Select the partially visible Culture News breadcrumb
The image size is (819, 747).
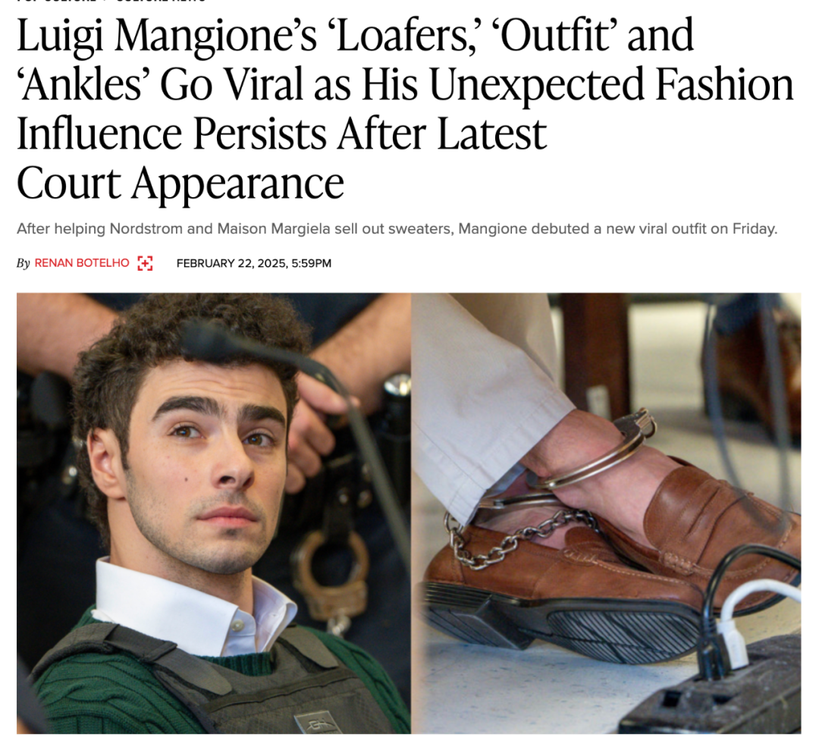click(x=161, y=1)
